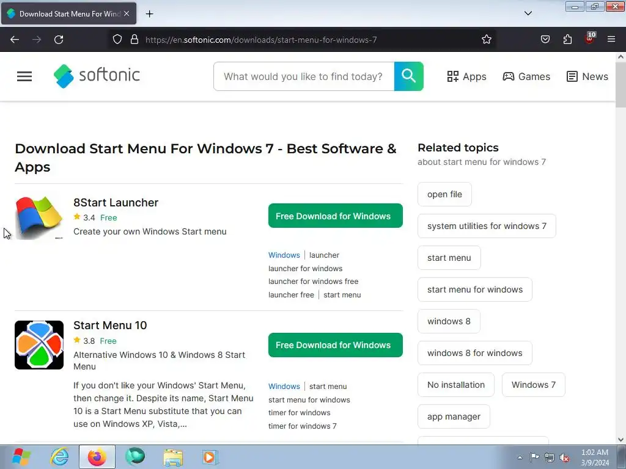Open a new browser tab

[x=149, y=14]
